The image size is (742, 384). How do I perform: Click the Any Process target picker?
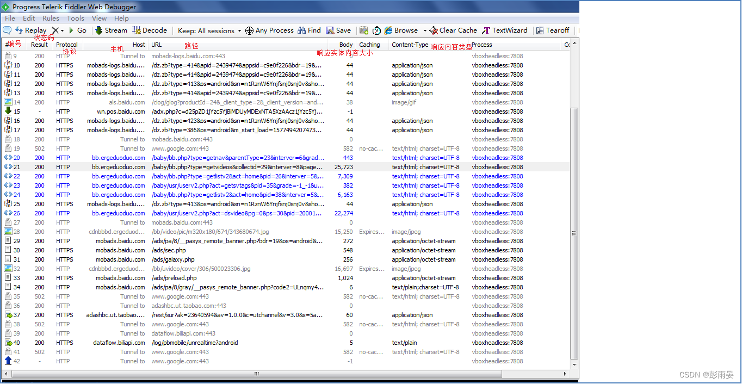tap(269, 30)
